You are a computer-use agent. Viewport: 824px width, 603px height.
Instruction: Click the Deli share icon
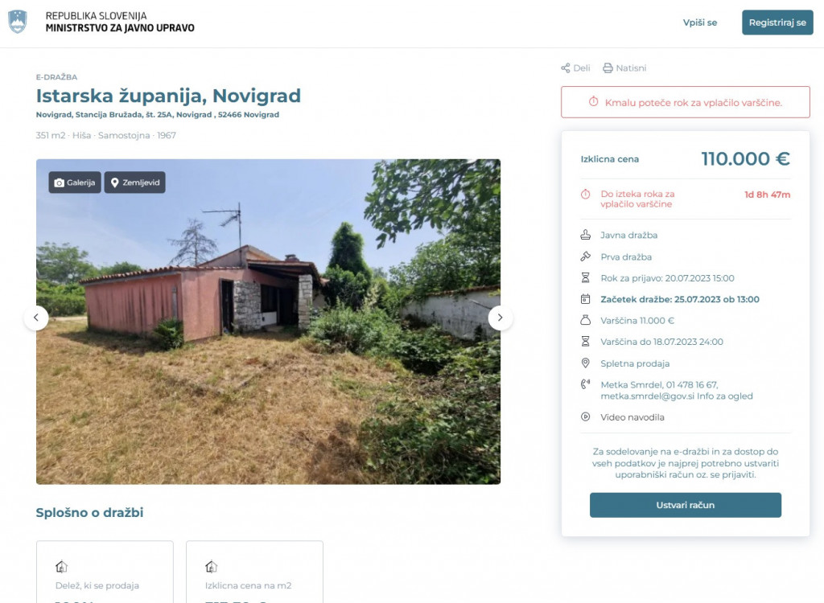(566, 68)
